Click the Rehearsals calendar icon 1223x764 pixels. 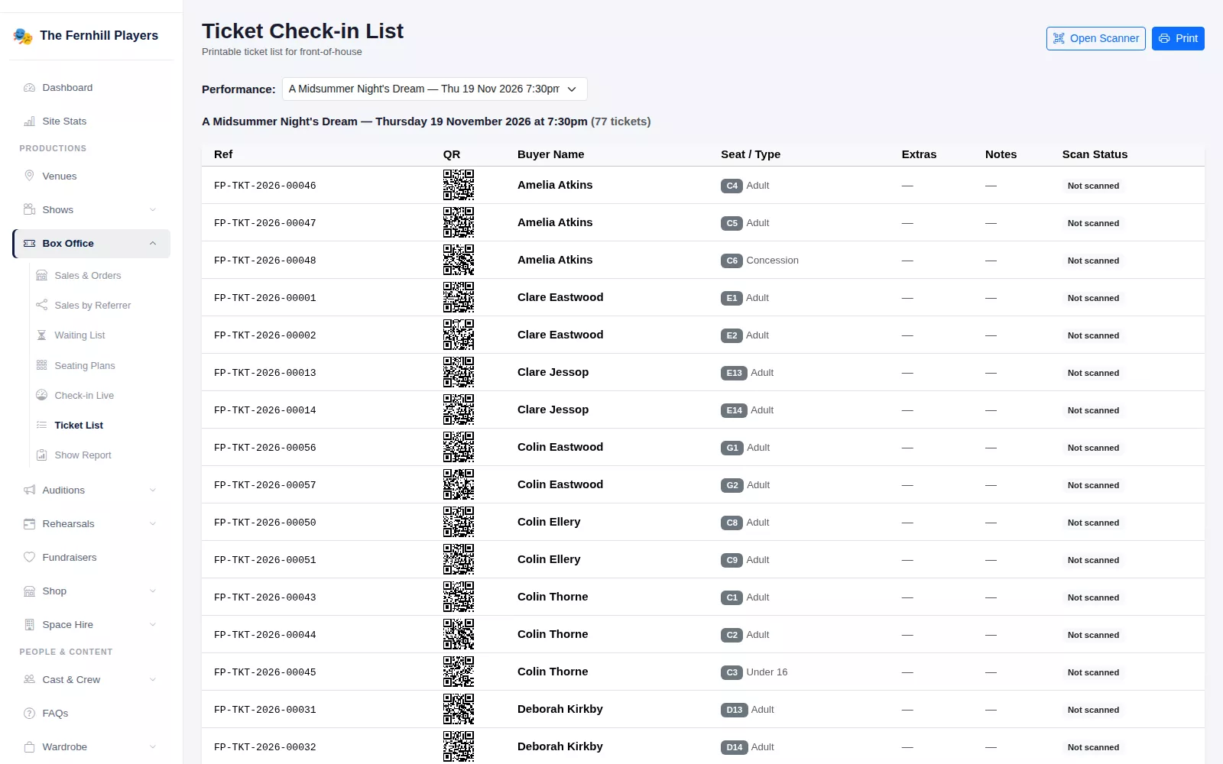29,524
